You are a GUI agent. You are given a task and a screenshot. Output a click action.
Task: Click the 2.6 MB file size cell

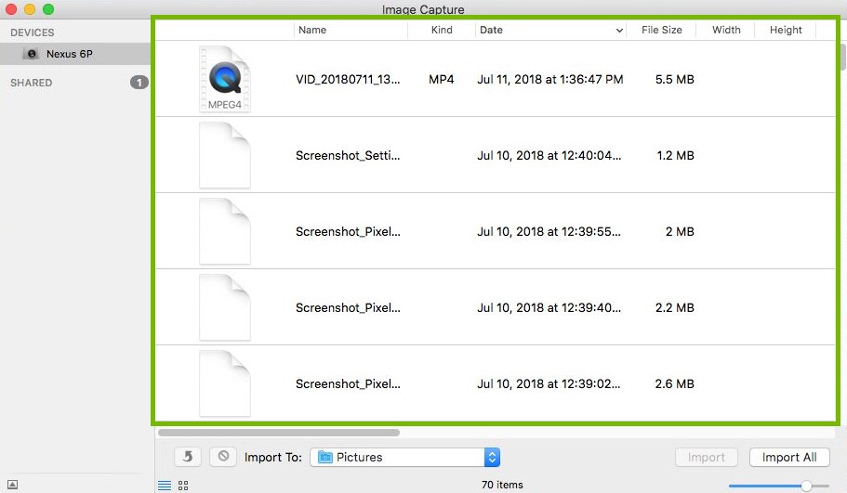674,383
